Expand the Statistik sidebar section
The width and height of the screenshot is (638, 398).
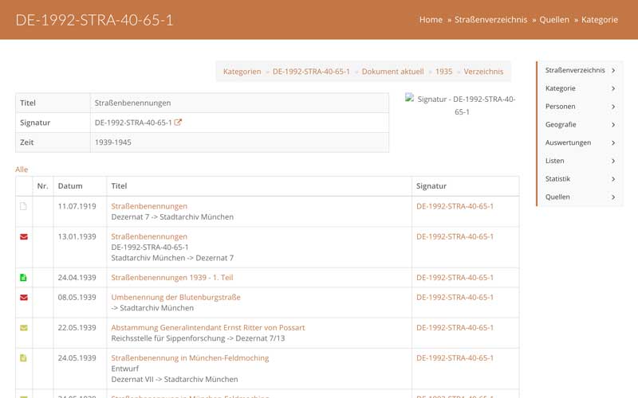580,179
